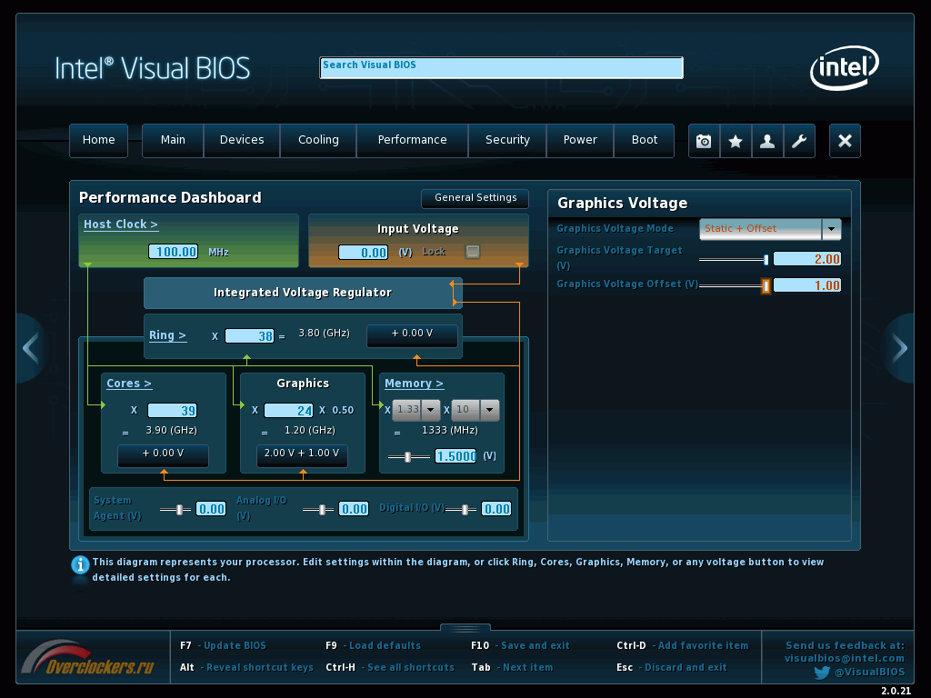Switch to the Main tab
Screen dimensions: 931x698
tap(173, 140)
